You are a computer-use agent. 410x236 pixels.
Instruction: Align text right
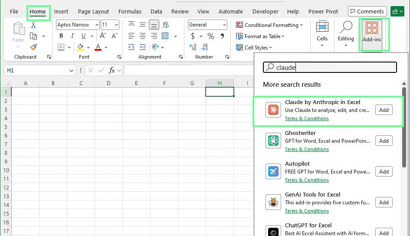pos(154,36)
